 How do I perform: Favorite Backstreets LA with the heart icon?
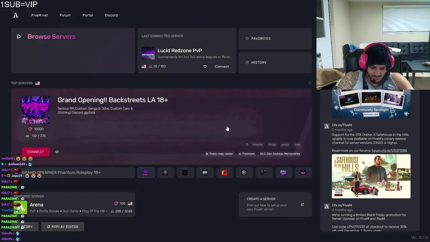(57, 152)
